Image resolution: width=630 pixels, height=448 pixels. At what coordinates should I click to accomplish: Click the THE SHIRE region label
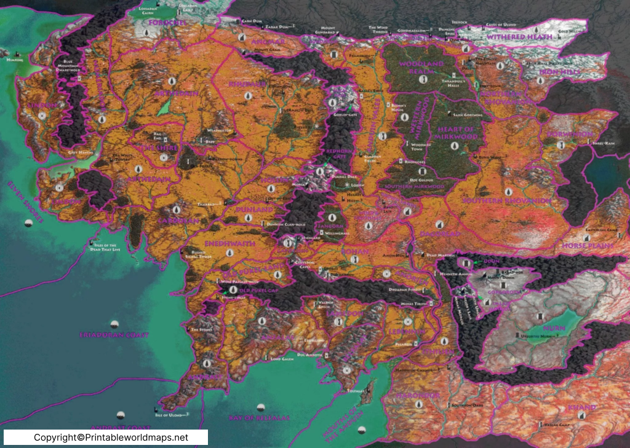(158, 148)
